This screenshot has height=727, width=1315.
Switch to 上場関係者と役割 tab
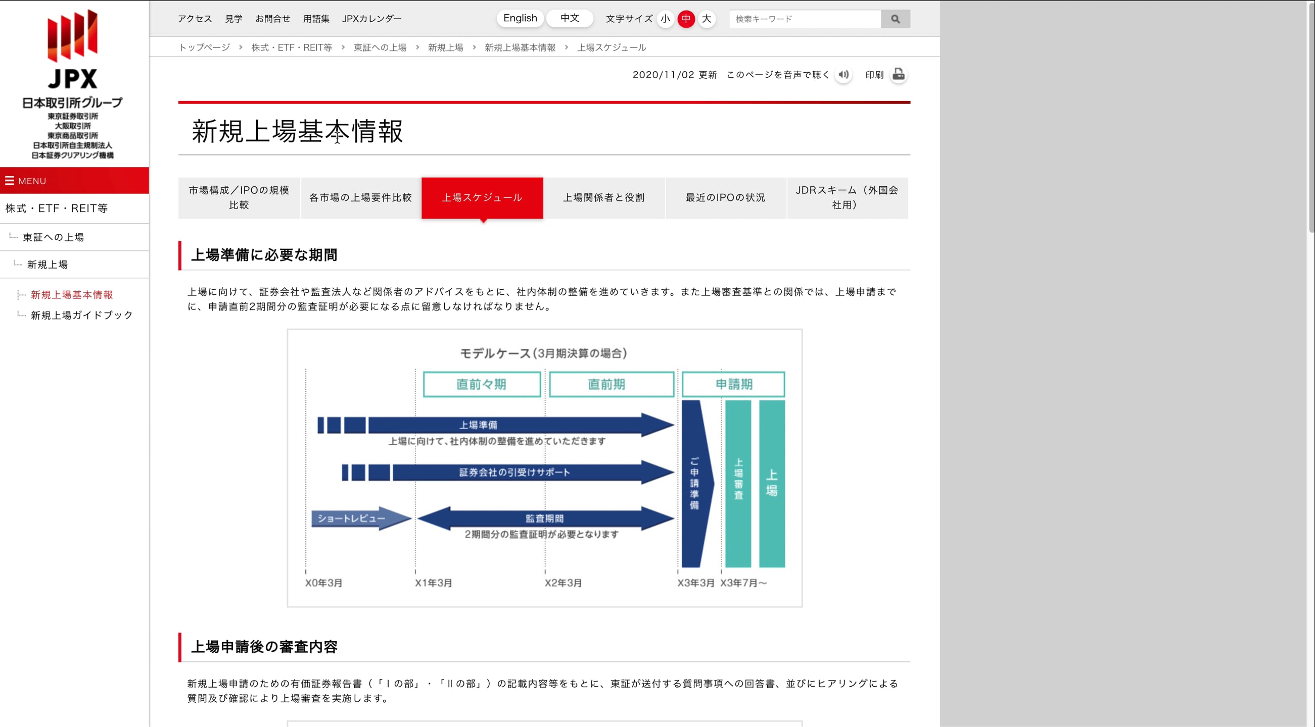(x=603, y=198)
